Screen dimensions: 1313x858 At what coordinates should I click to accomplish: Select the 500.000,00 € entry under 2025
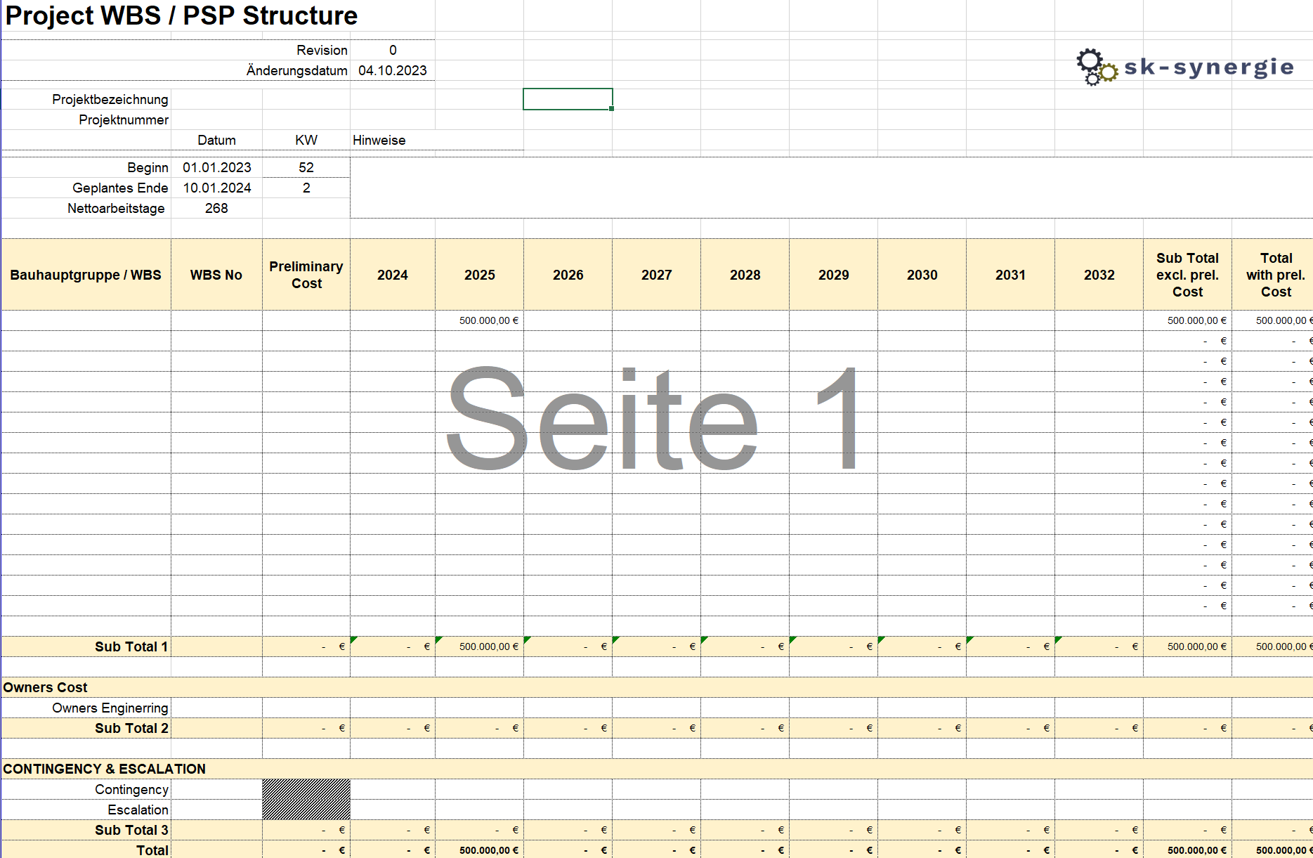coord(480,320)
